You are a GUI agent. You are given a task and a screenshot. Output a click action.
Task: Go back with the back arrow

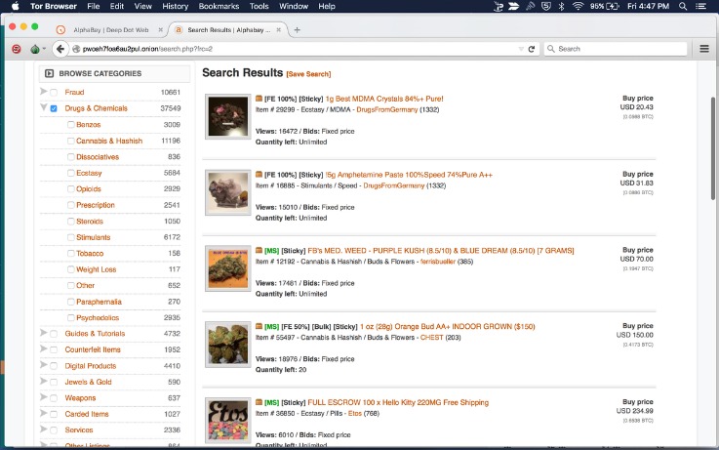click(x=60, y=49)
